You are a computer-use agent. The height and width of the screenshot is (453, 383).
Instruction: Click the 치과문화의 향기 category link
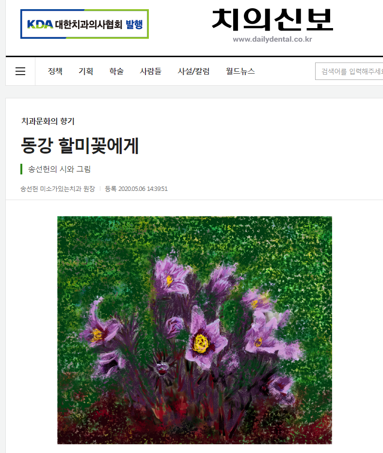tap(48, 121)
